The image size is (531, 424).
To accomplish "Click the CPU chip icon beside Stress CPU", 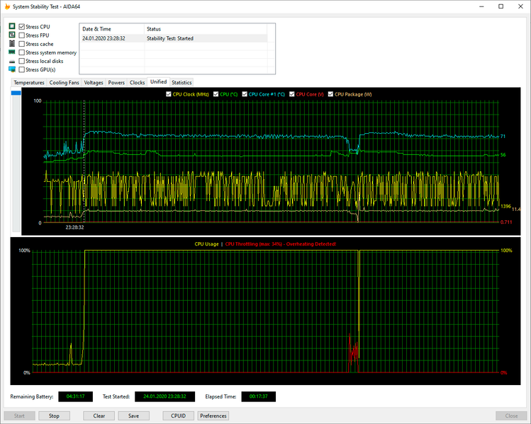I will (x=12, y=26).
